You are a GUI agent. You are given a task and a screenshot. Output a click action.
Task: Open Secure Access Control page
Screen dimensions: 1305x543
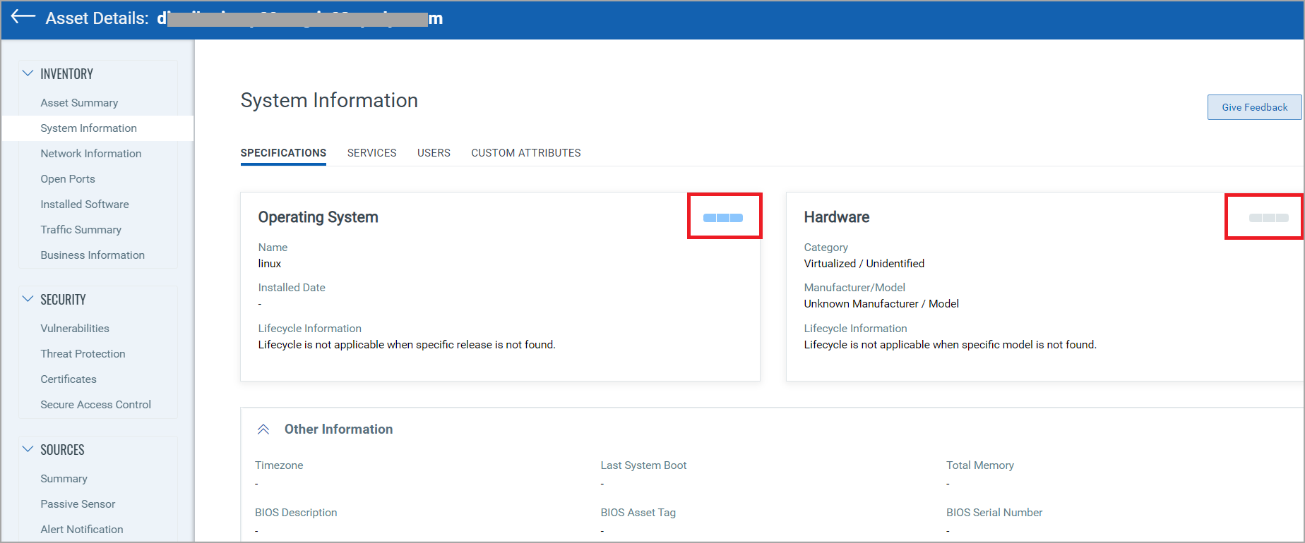[x=96, y=405]
